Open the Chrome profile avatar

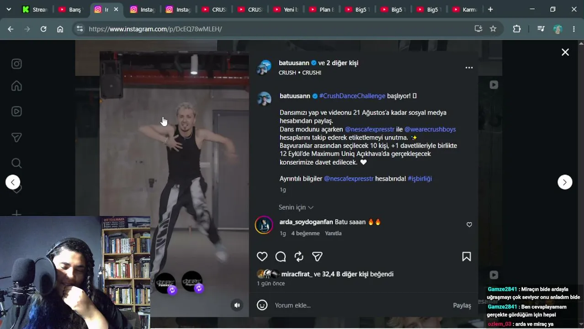coord(557,29)
